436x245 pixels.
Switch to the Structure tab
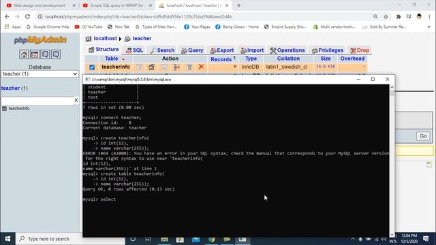pos(104,50)
